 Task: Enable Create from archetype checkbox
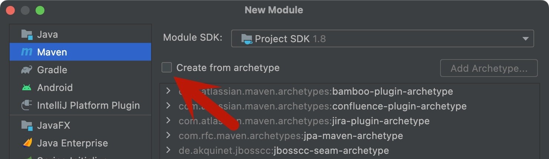pos(167,68)
